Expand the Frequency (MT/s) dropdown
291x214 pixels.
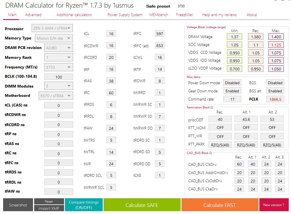pos(58,67)
